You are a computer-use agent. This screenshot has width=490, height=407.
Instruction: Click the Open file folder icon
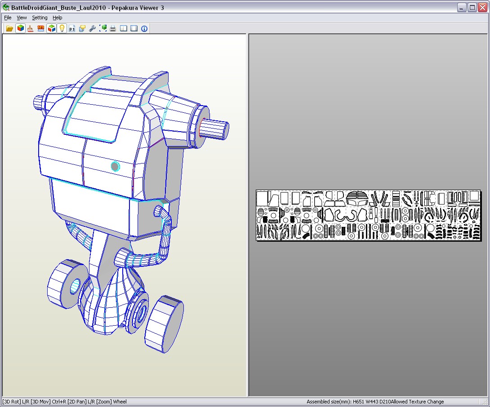coord(10,29)
